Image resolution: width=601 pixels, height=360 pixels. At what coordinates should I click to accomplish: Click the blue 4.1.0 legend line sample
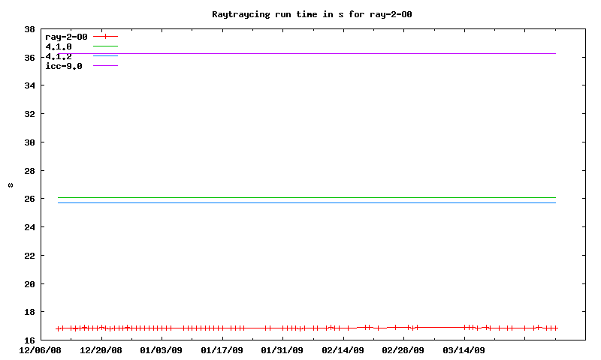click(x=106, y=46)
